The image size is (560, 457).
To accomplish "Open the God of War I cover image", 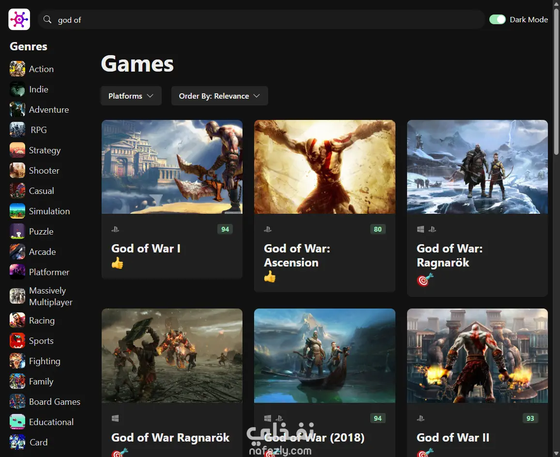I will 172,167.
